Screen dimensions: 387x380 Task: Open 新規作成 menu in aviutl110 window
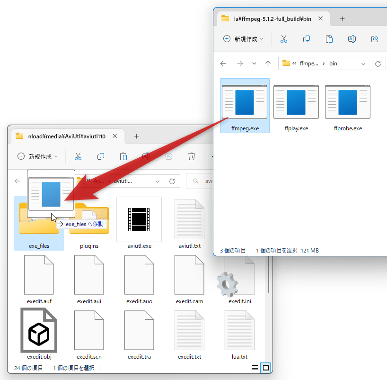click(x=37, y=156)
